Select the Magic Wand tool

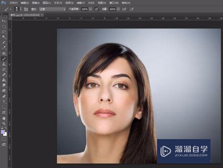(4, 37)
